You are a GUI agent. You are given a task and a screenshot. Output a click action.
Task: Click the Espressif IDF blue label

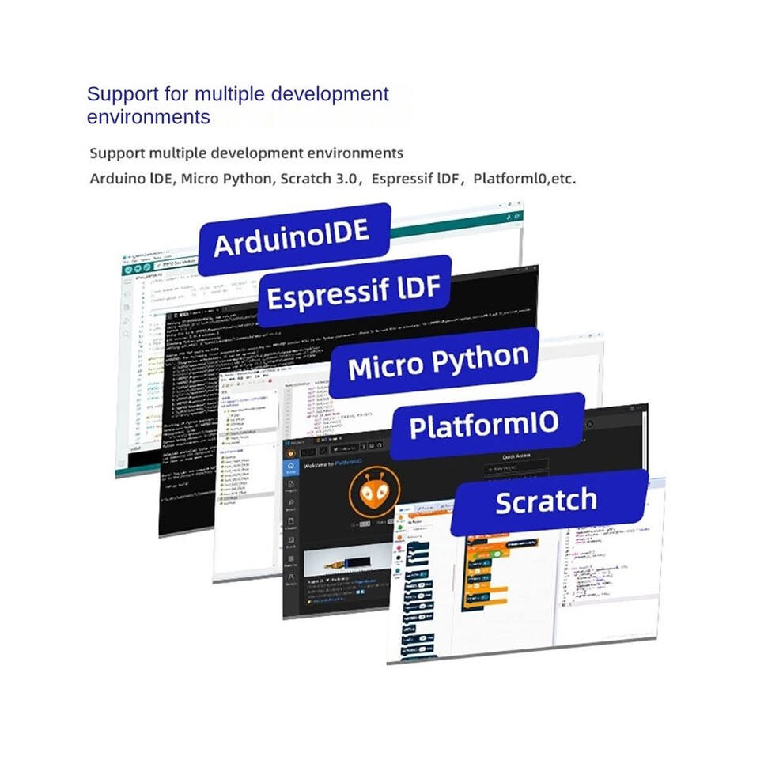coord(354,292)
